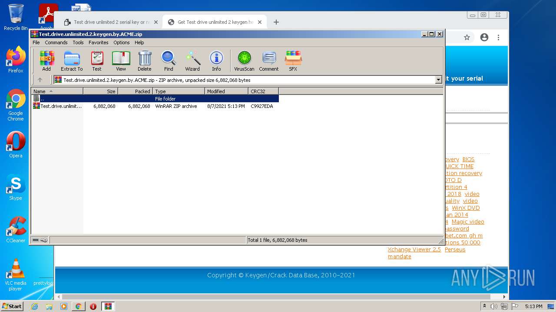Click the taskbar clock showing 5:13 PM
The width and height of the screenshot is (556, 312).
(533, 306)
